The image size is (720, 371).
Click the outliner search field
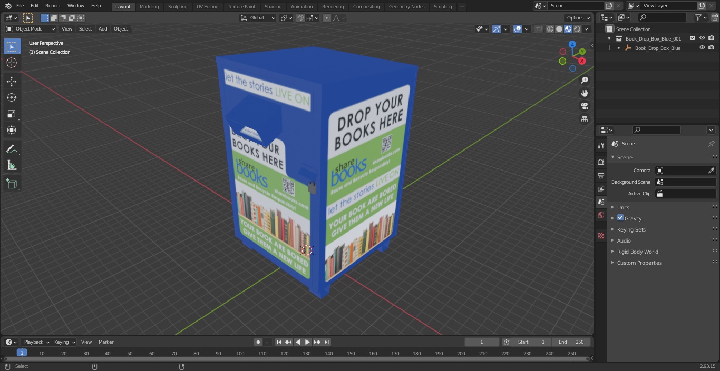[661, 17]
